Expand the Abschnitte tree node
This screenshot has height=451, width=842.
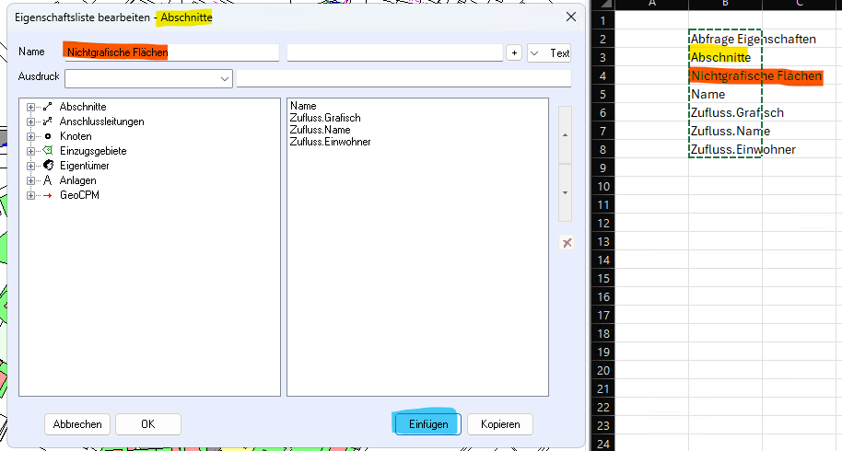pyautogui.click(x=30, y=107)
